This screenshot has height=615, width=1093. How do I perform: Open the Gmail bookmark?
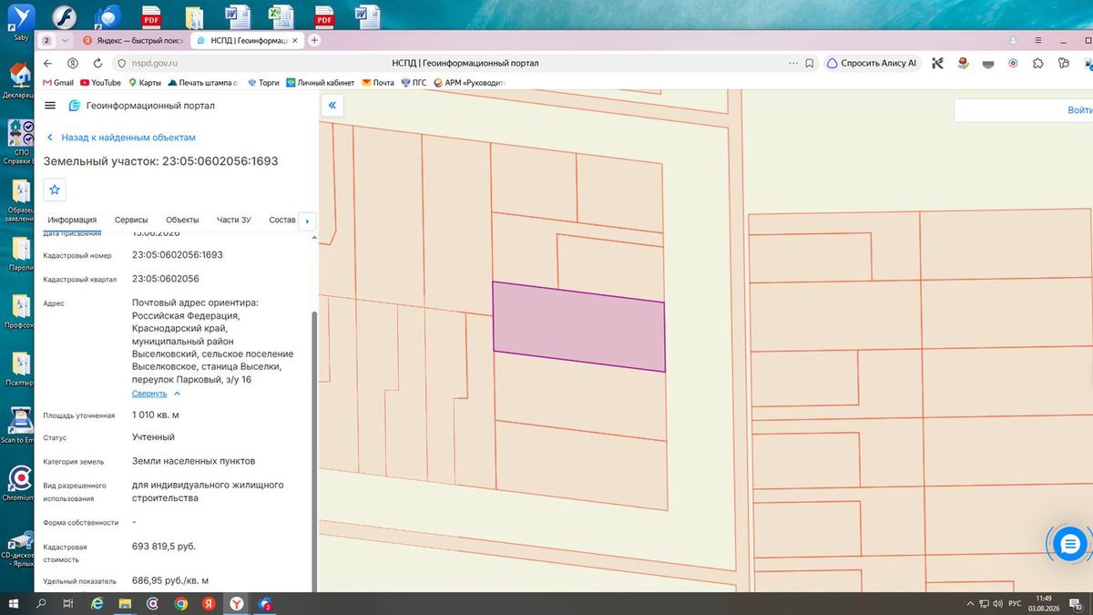58,83
